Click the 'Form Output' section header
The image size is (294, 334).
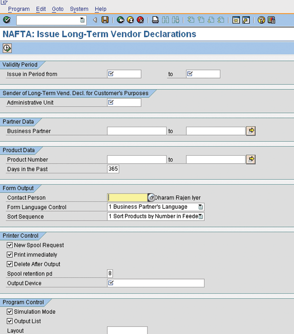pyautogui.click(x=18, y=188)
